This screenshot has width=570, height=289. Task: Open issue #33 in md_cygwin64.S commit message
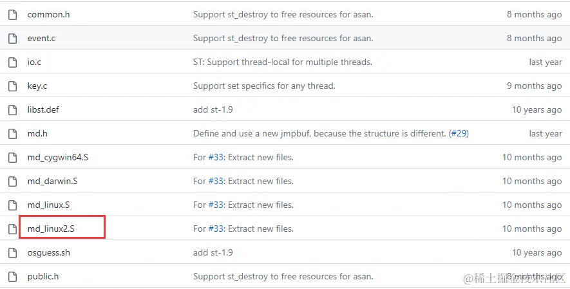point(216,158)
